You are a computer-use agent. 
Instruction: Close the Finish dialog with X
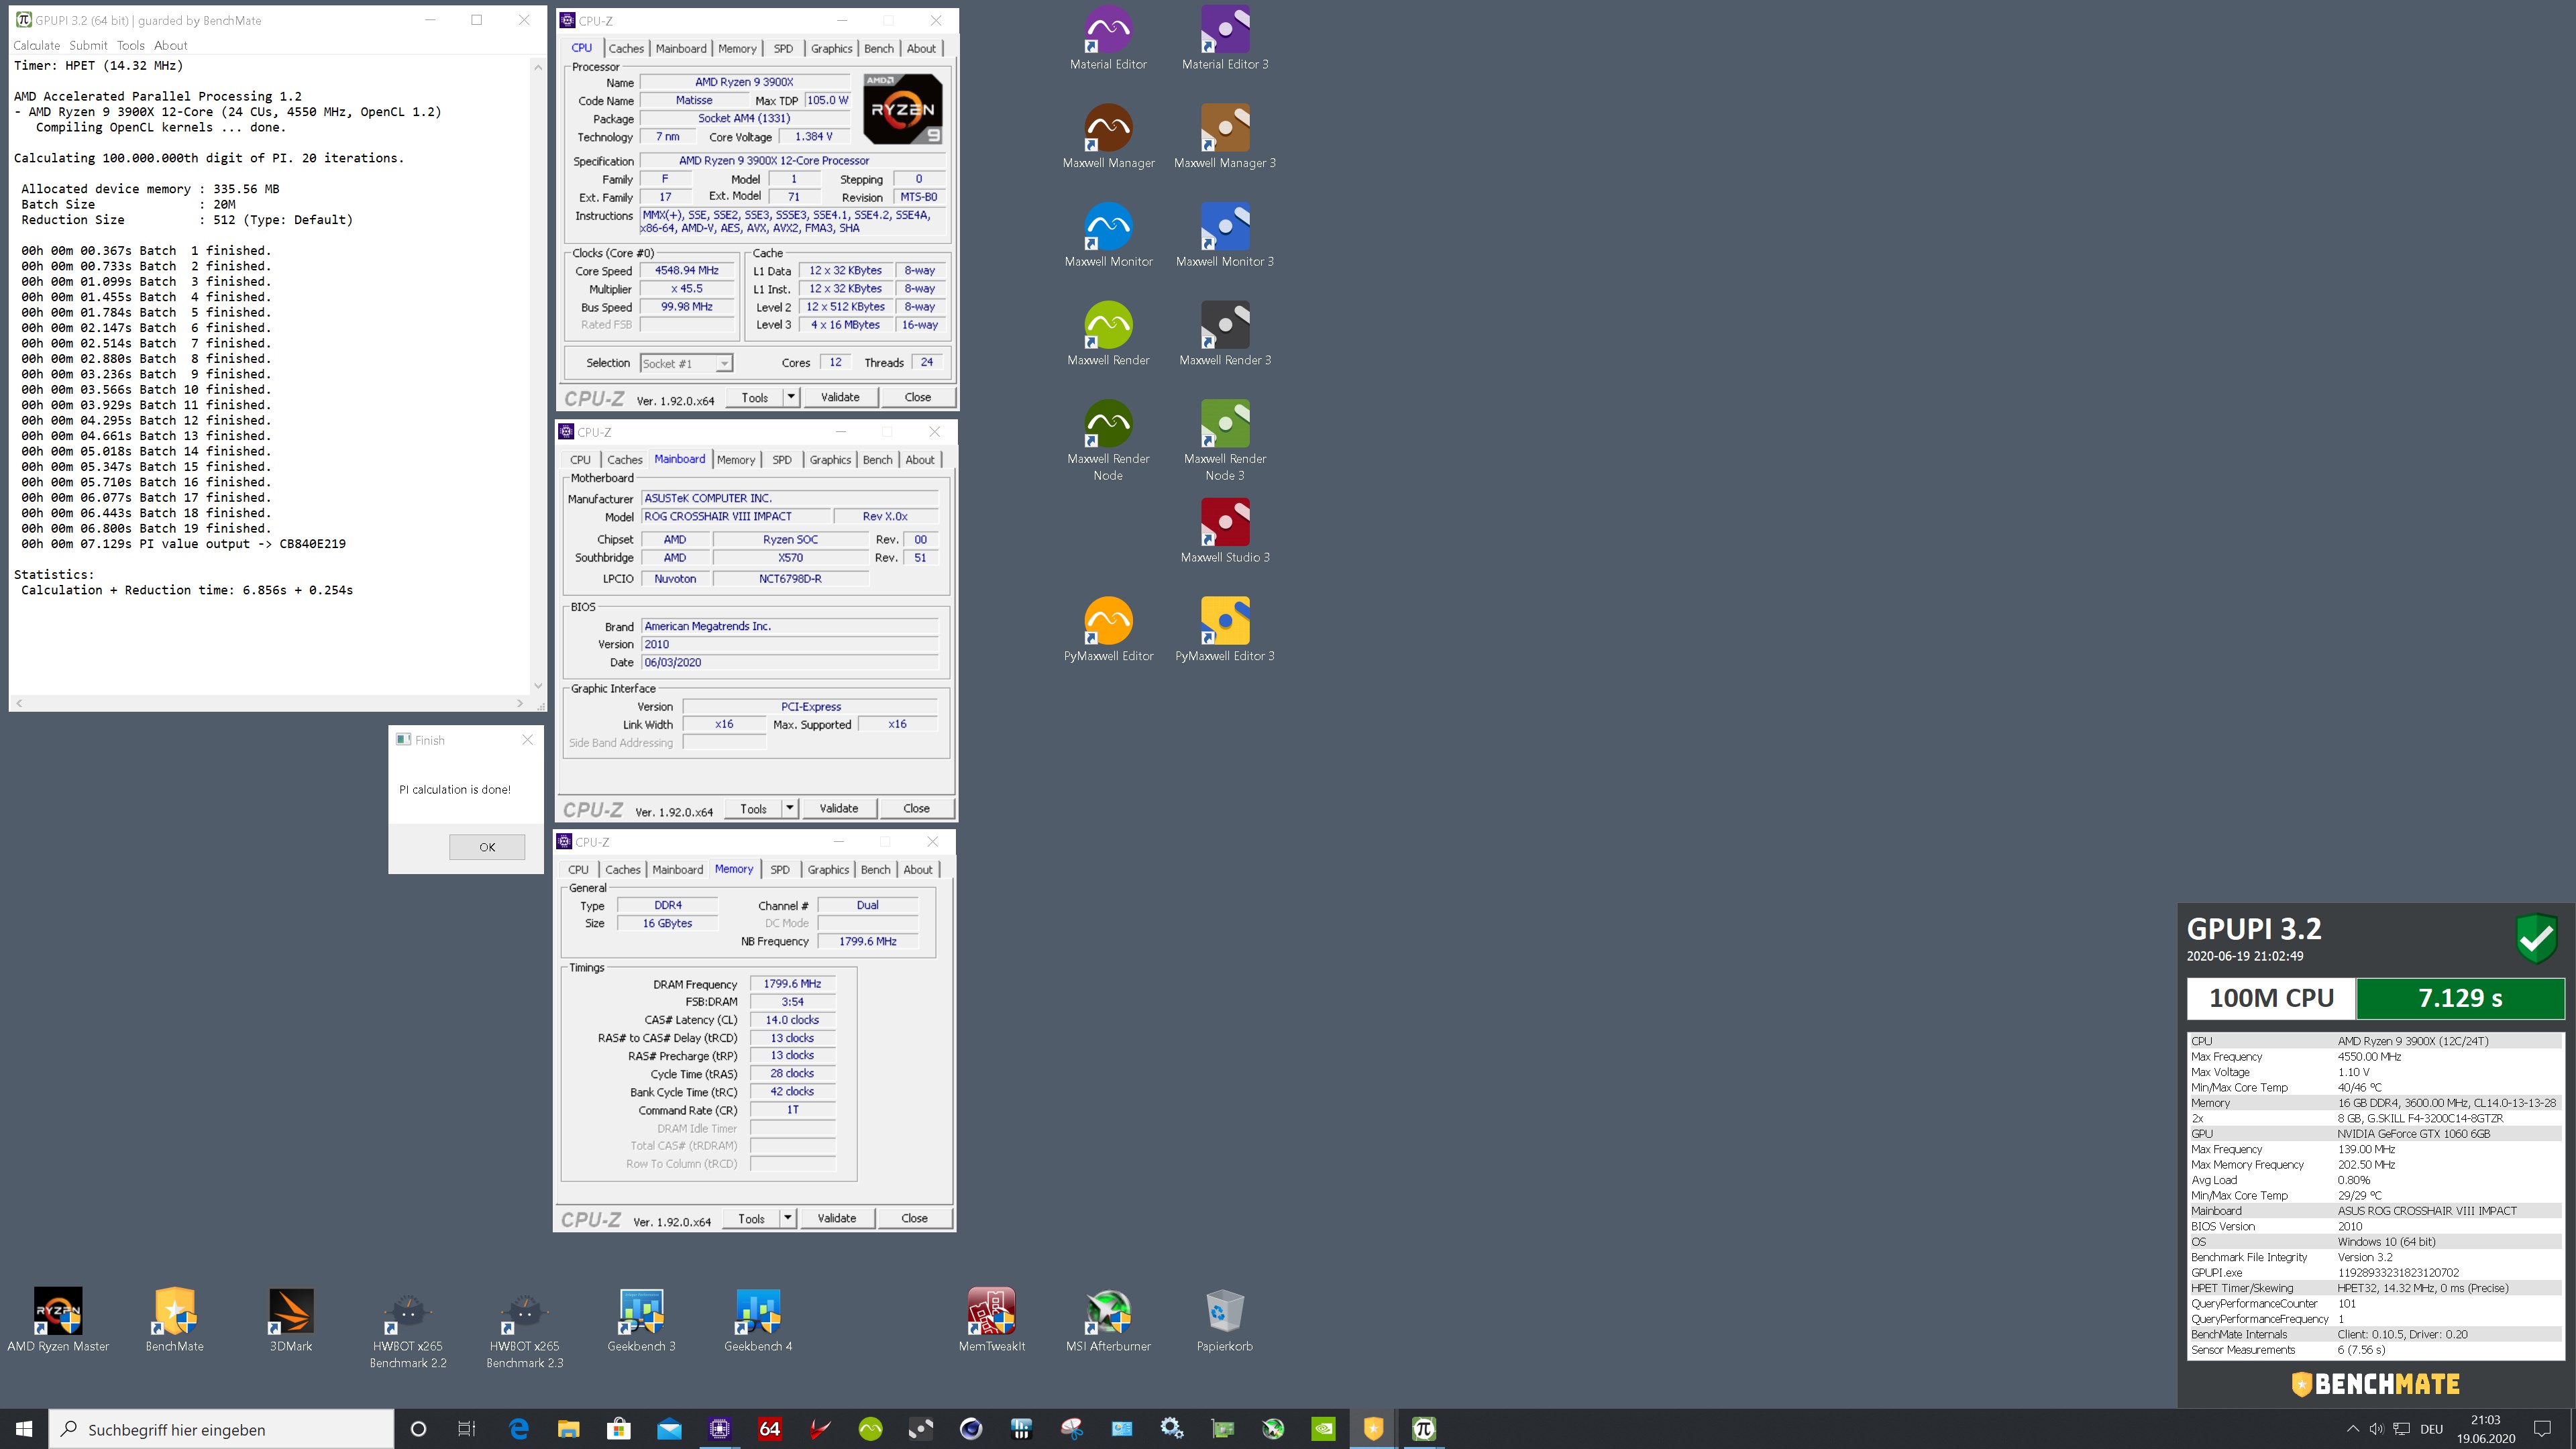point(527,739)
